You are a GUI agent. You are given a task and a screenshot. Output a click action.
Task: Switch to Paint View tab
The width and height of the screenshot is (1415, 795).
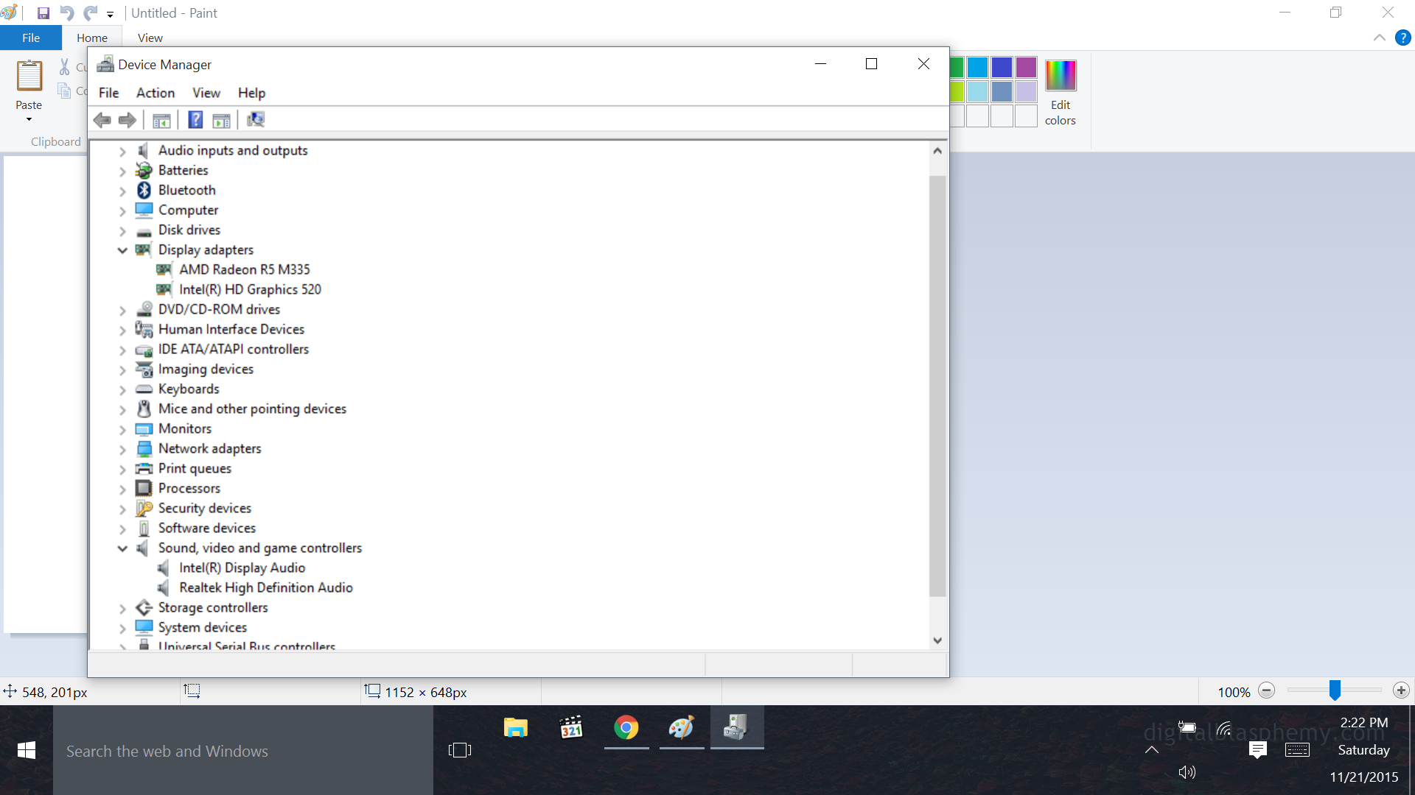pos(150,38)
